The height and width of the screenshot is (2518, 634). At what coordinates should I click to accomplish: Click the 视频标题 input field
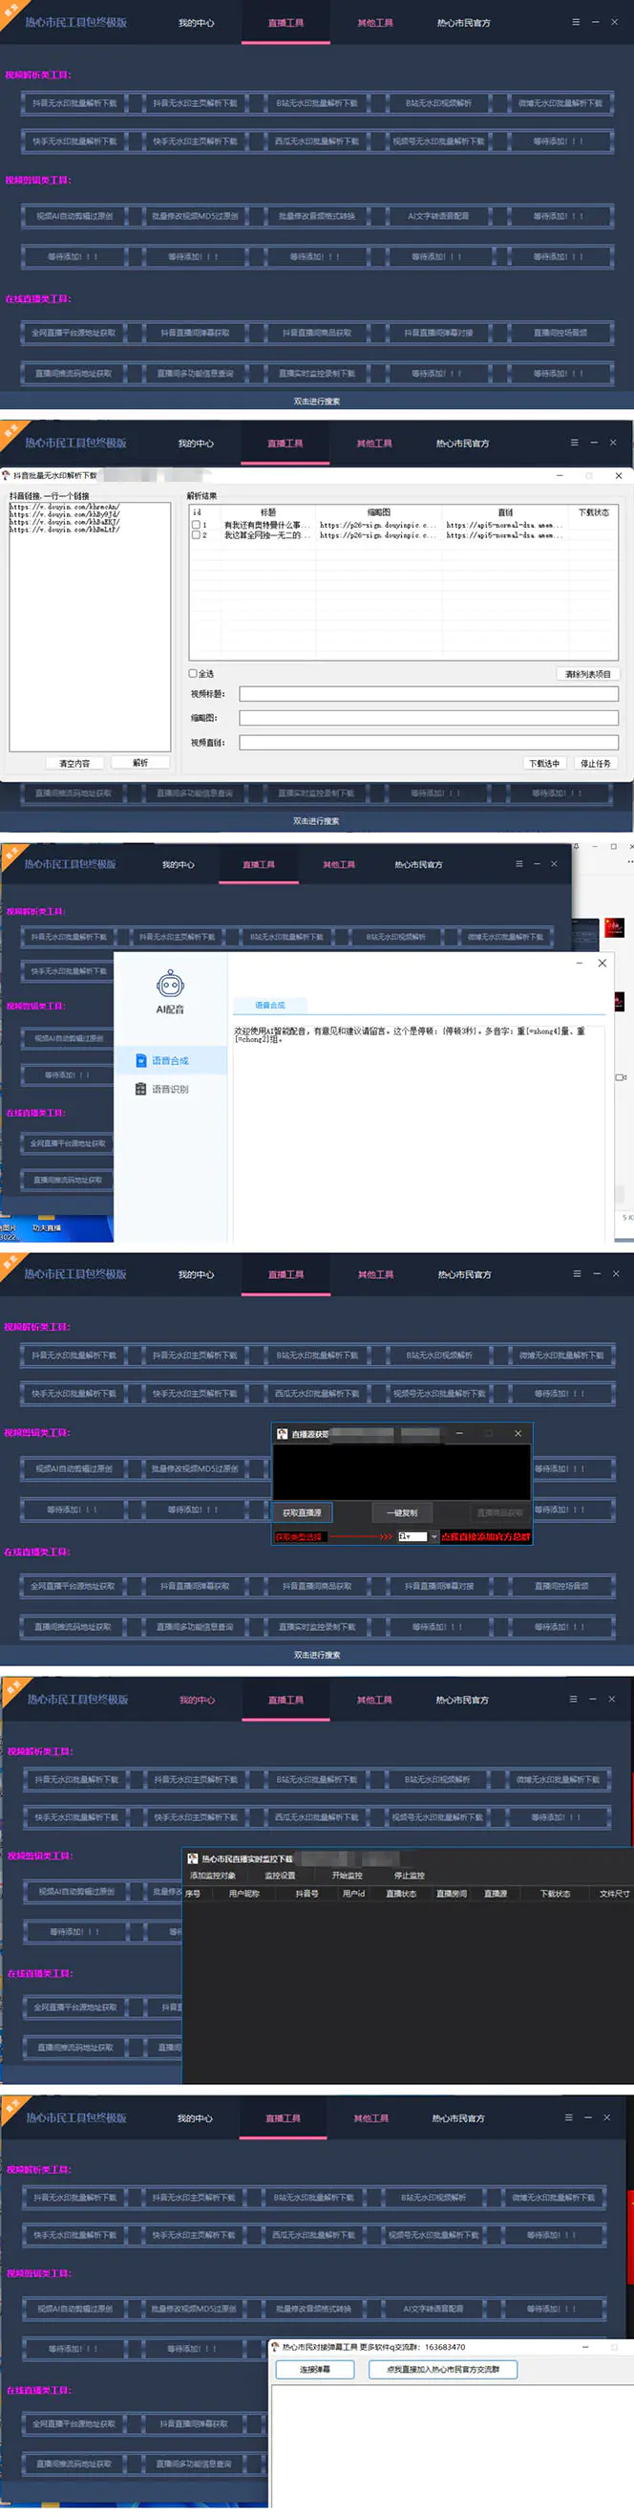(428, 694)
